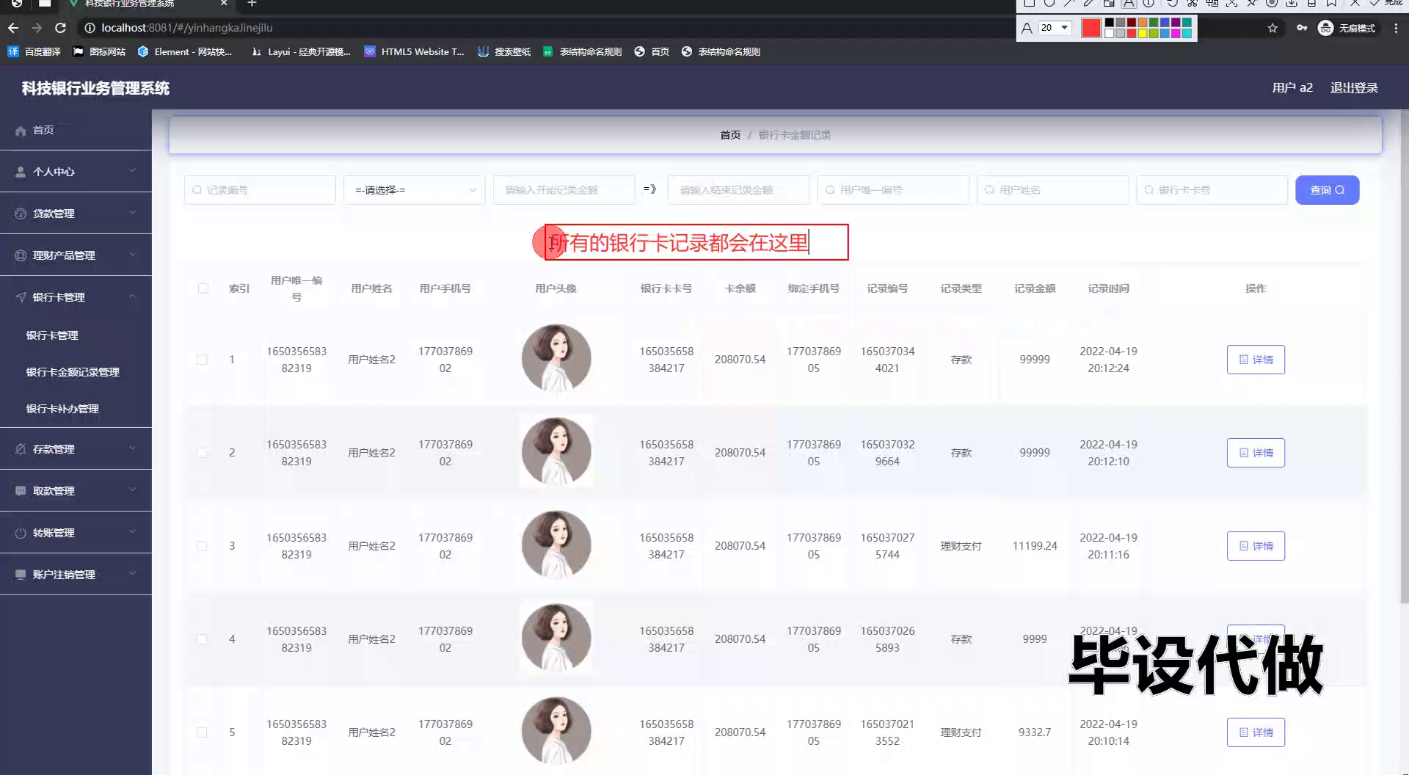The height and width of the screenshot is (775, 1409).
Task: Go back using browser back arrow
Action: [x=13, y=28]
